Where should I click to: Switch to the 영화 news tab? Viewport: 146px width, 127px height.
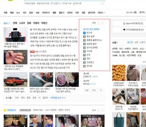29,23
